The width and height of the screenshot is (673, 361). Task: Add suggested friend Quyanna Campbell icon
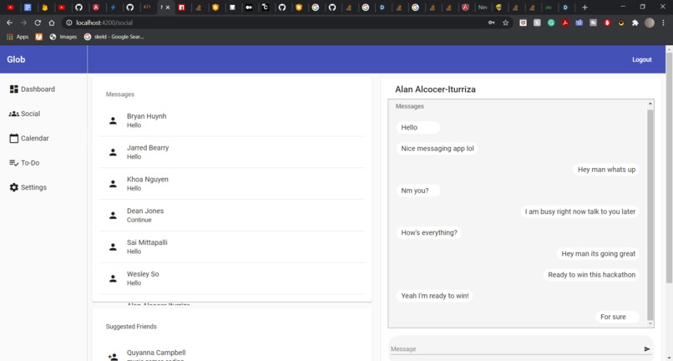[x=113, y=356]
